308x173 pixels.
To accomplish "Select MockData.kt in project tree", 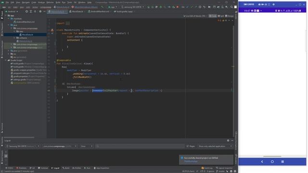I will [27, 35].
